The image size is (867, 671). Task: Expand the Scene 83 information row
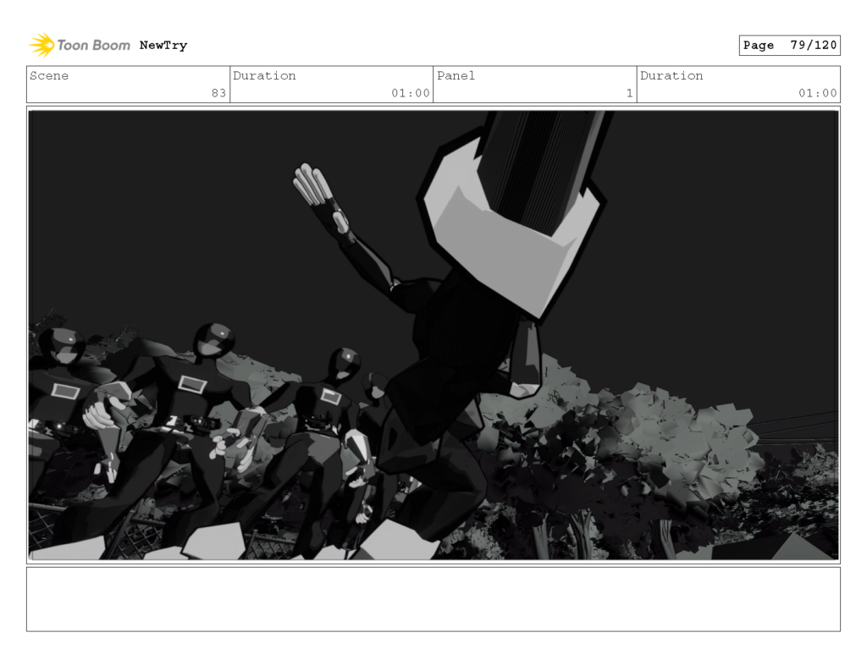127,84
